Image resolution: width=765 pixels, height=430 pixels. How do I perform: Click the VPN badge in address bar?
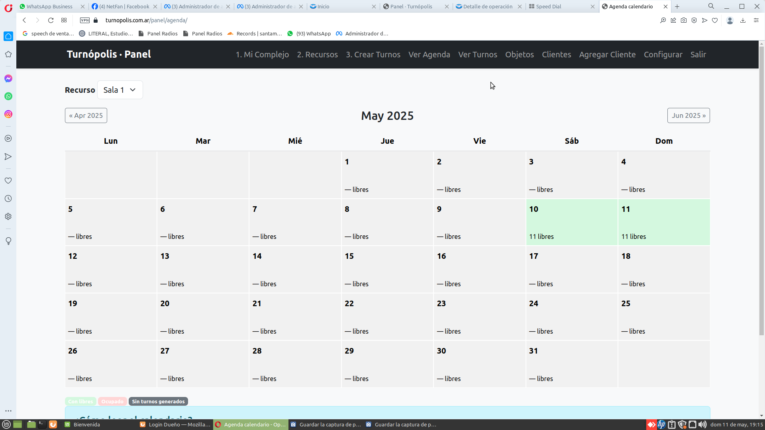(85, 20)
